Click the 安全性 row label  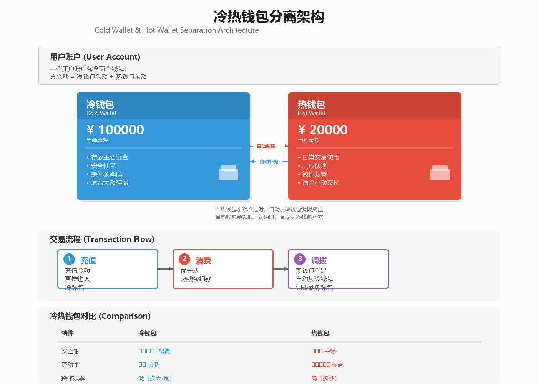coord(70,351)
